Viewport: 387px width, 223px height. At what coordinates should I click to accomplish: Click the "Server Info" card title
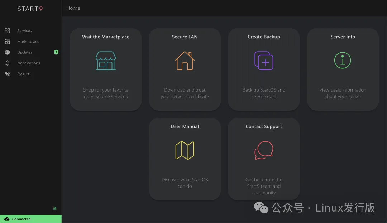(343, 37)
